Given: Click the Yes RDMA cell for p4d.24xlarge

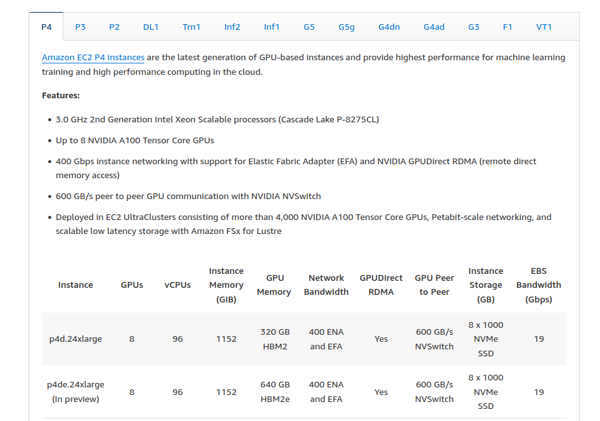Looking at the screenshot, I should 381,339.
